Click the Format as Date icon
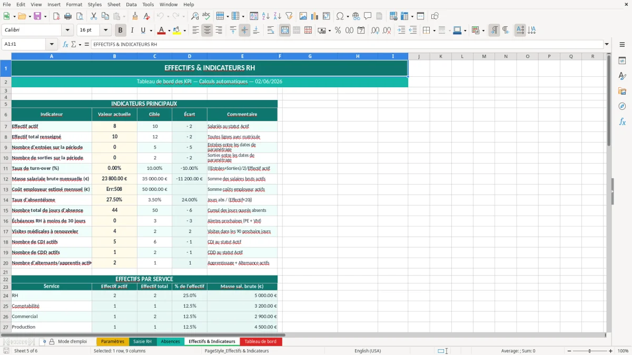 pos(361,31)
